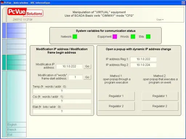Open Regulator 1 popup under Method 2
Image resolution: width=186 pixels, height=139 pixels.
point(160,96)
